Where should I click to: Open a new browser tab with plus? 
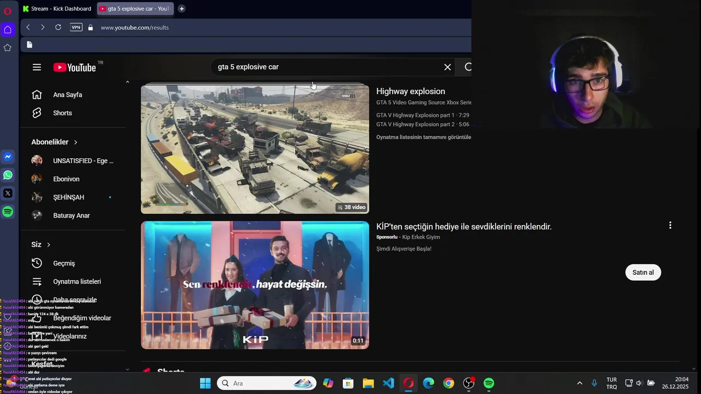(181, 9)
